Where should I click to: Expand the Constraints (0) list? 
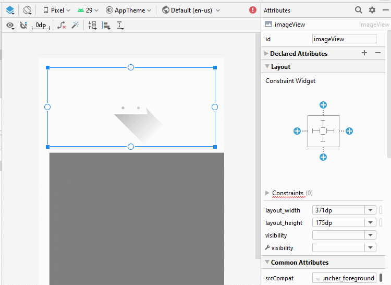coord(267,193)
